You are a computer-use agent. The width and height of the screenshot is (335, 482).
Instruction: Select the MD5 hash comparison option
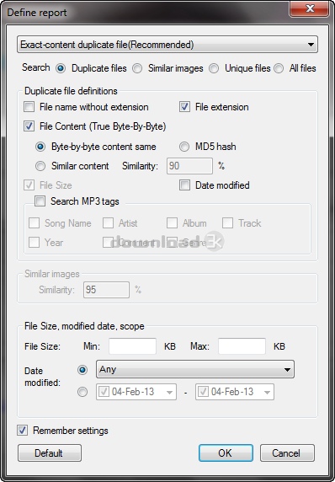point(184,147)
